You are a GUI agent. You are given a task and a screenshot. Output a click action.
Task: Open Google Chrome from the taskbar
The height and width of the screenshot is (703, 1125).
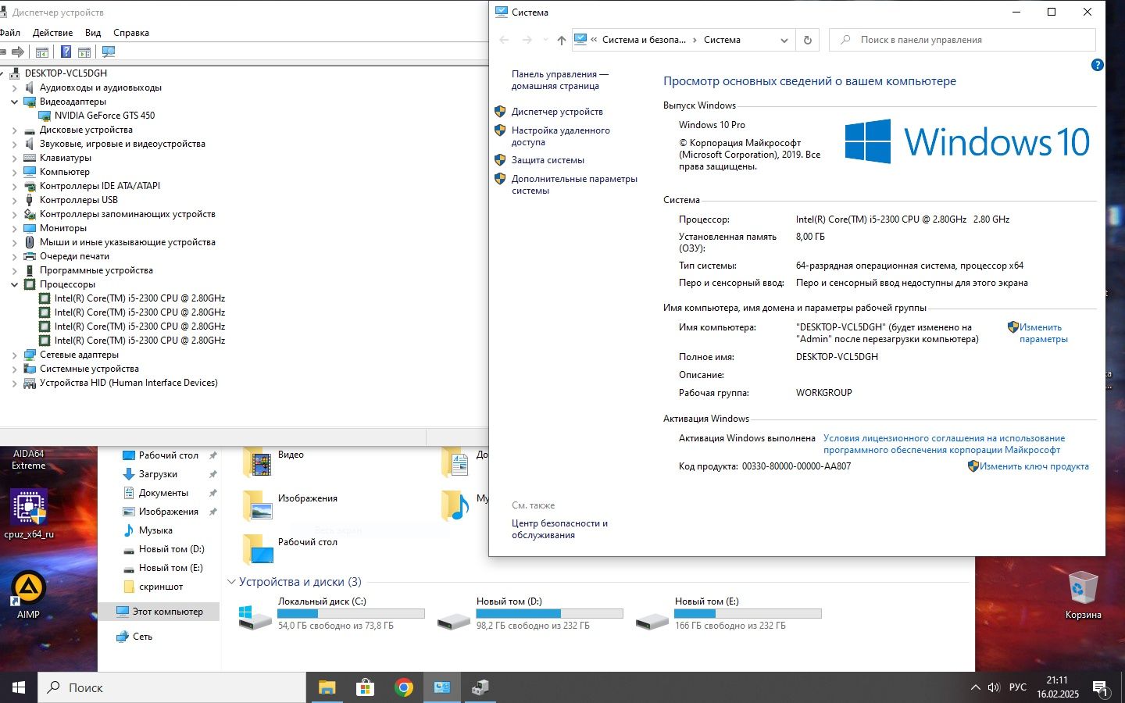click(404, 687)
